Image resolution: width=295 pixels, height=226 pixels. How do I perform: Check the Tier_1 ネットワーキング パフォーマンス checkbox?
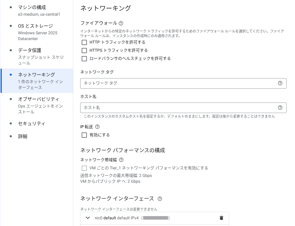(84, 168)
